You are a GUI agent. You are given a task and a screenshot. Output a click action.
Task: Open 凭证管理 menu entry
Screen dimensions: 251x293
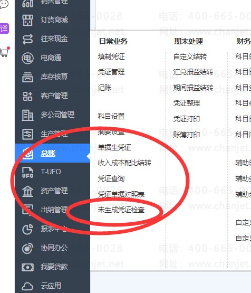pos(111,72)
